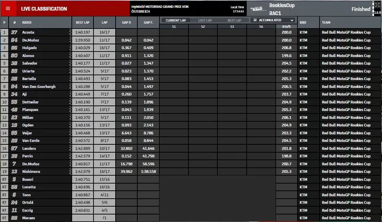This screenshot has height=222, width=382.
Task: Select retired rider Ortolá
Action: click(x=28, y=202)
